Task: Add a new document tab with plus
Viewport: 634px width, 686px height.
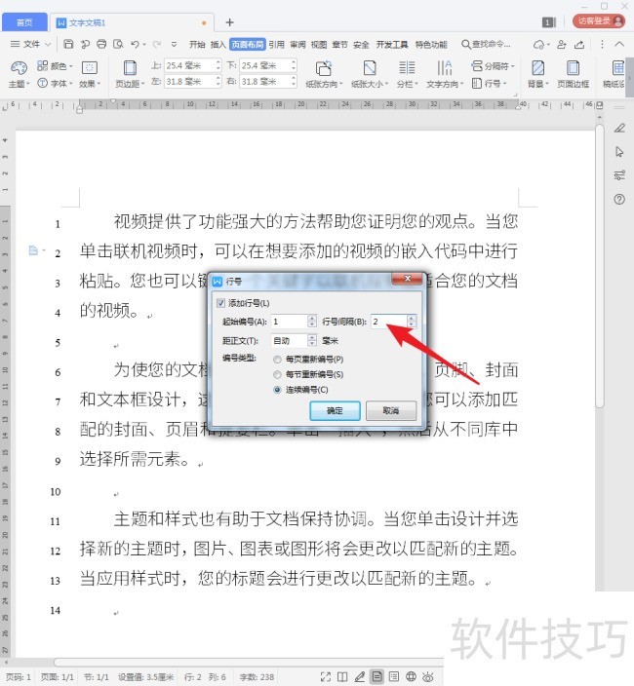Action: [x=230, y=21]
